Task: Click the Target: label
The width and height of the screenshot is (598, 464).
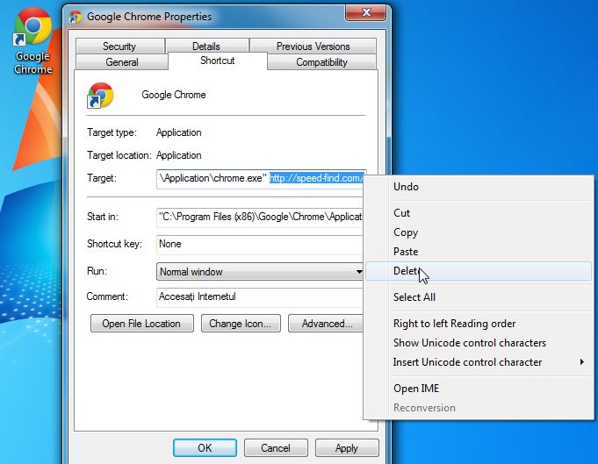Action: pyautogui.click(x=102, y=178)
